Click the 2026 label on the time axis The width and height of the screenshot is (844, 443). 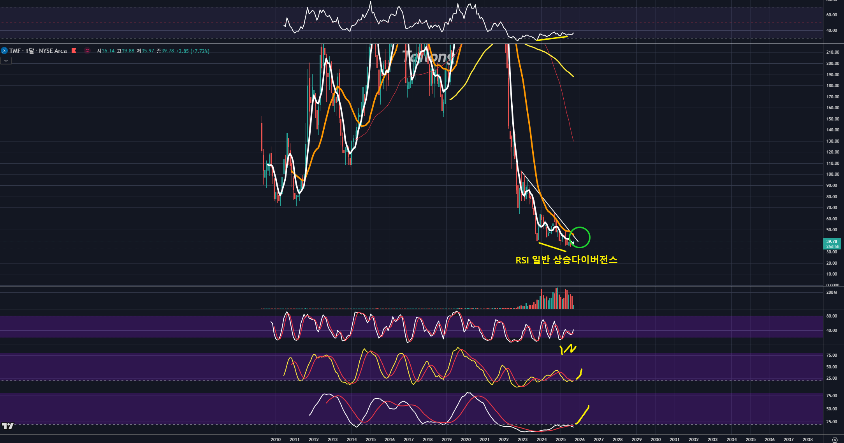coord(580,440)
